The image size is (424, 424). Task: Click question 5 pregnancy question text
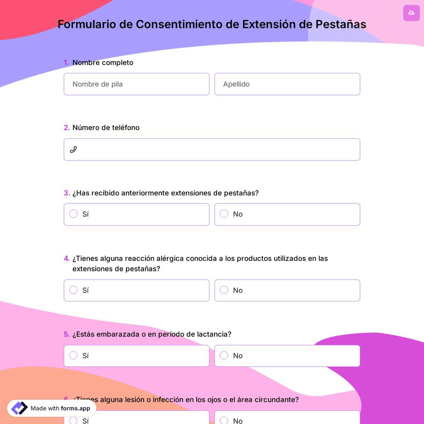click(152, 334)
